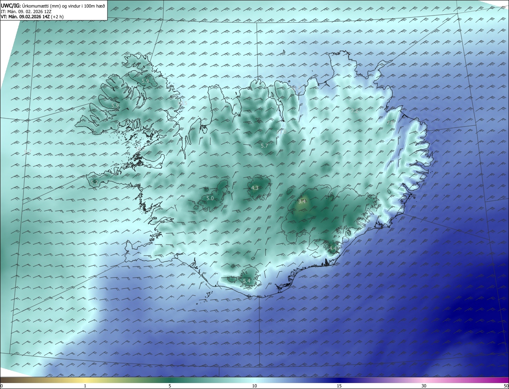509x389 pixels.
Task: Click the 4.4 value label on map
Action: click(x=332, y=249)
